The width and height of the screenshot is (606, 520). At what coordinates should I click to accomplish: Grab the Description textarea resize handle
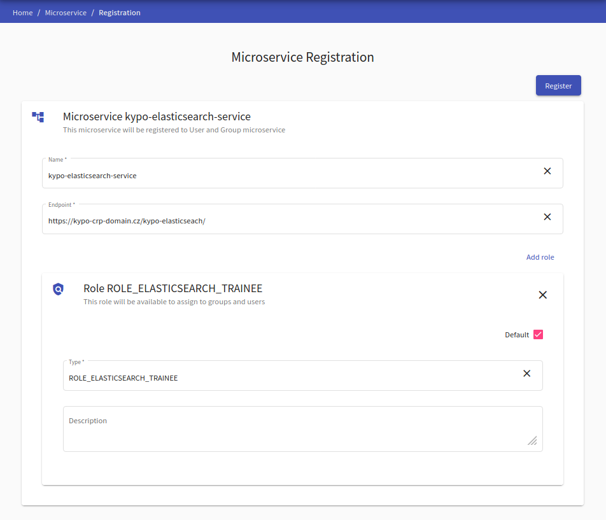point(533,441)
